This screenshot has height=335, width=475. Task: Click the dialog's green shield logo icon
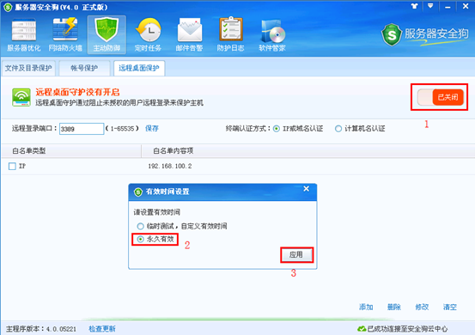click(138, 192)
